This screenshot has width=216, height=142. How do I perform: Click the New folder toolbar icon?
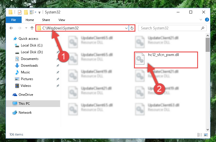pos(26,12)
